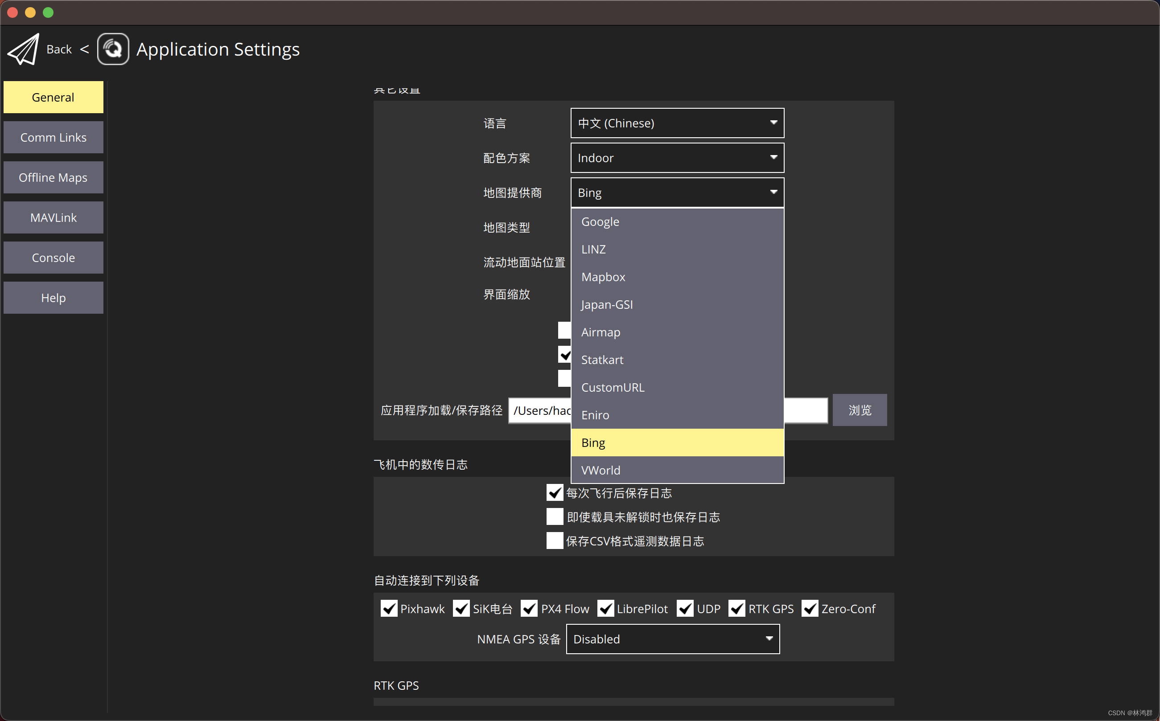
Task: Toggle Zero-Conf auto-connect checkbox
Action: [810, 608]
